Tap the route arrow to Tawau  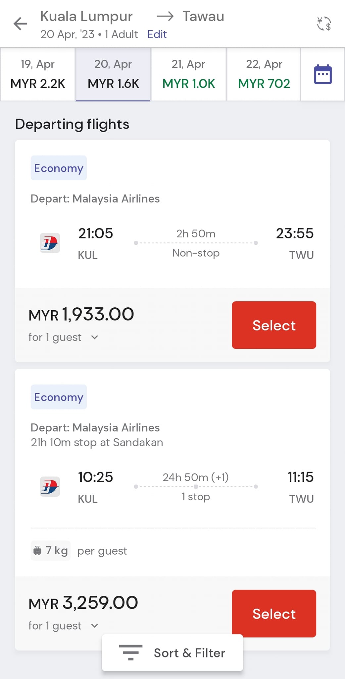(165, 16)
